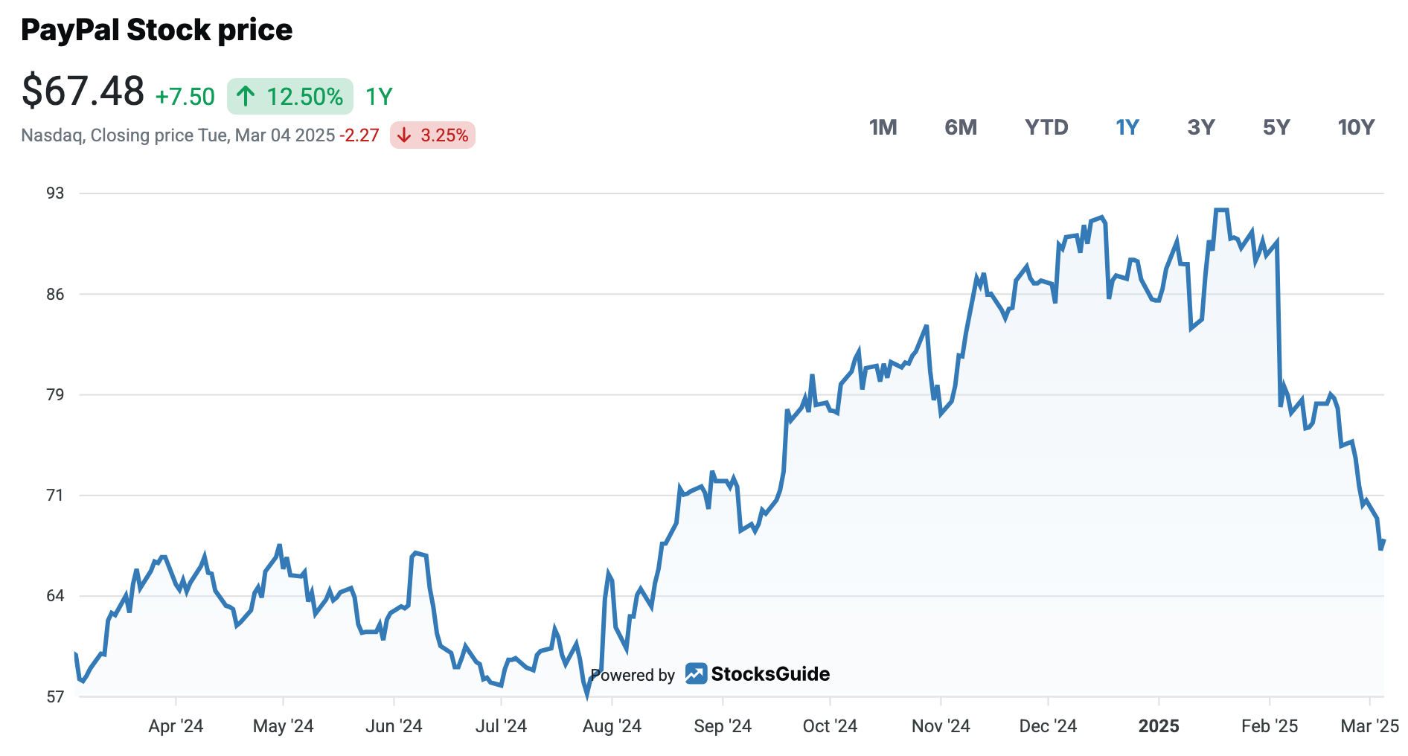Click the May '24 axis label

coord(283,726)
